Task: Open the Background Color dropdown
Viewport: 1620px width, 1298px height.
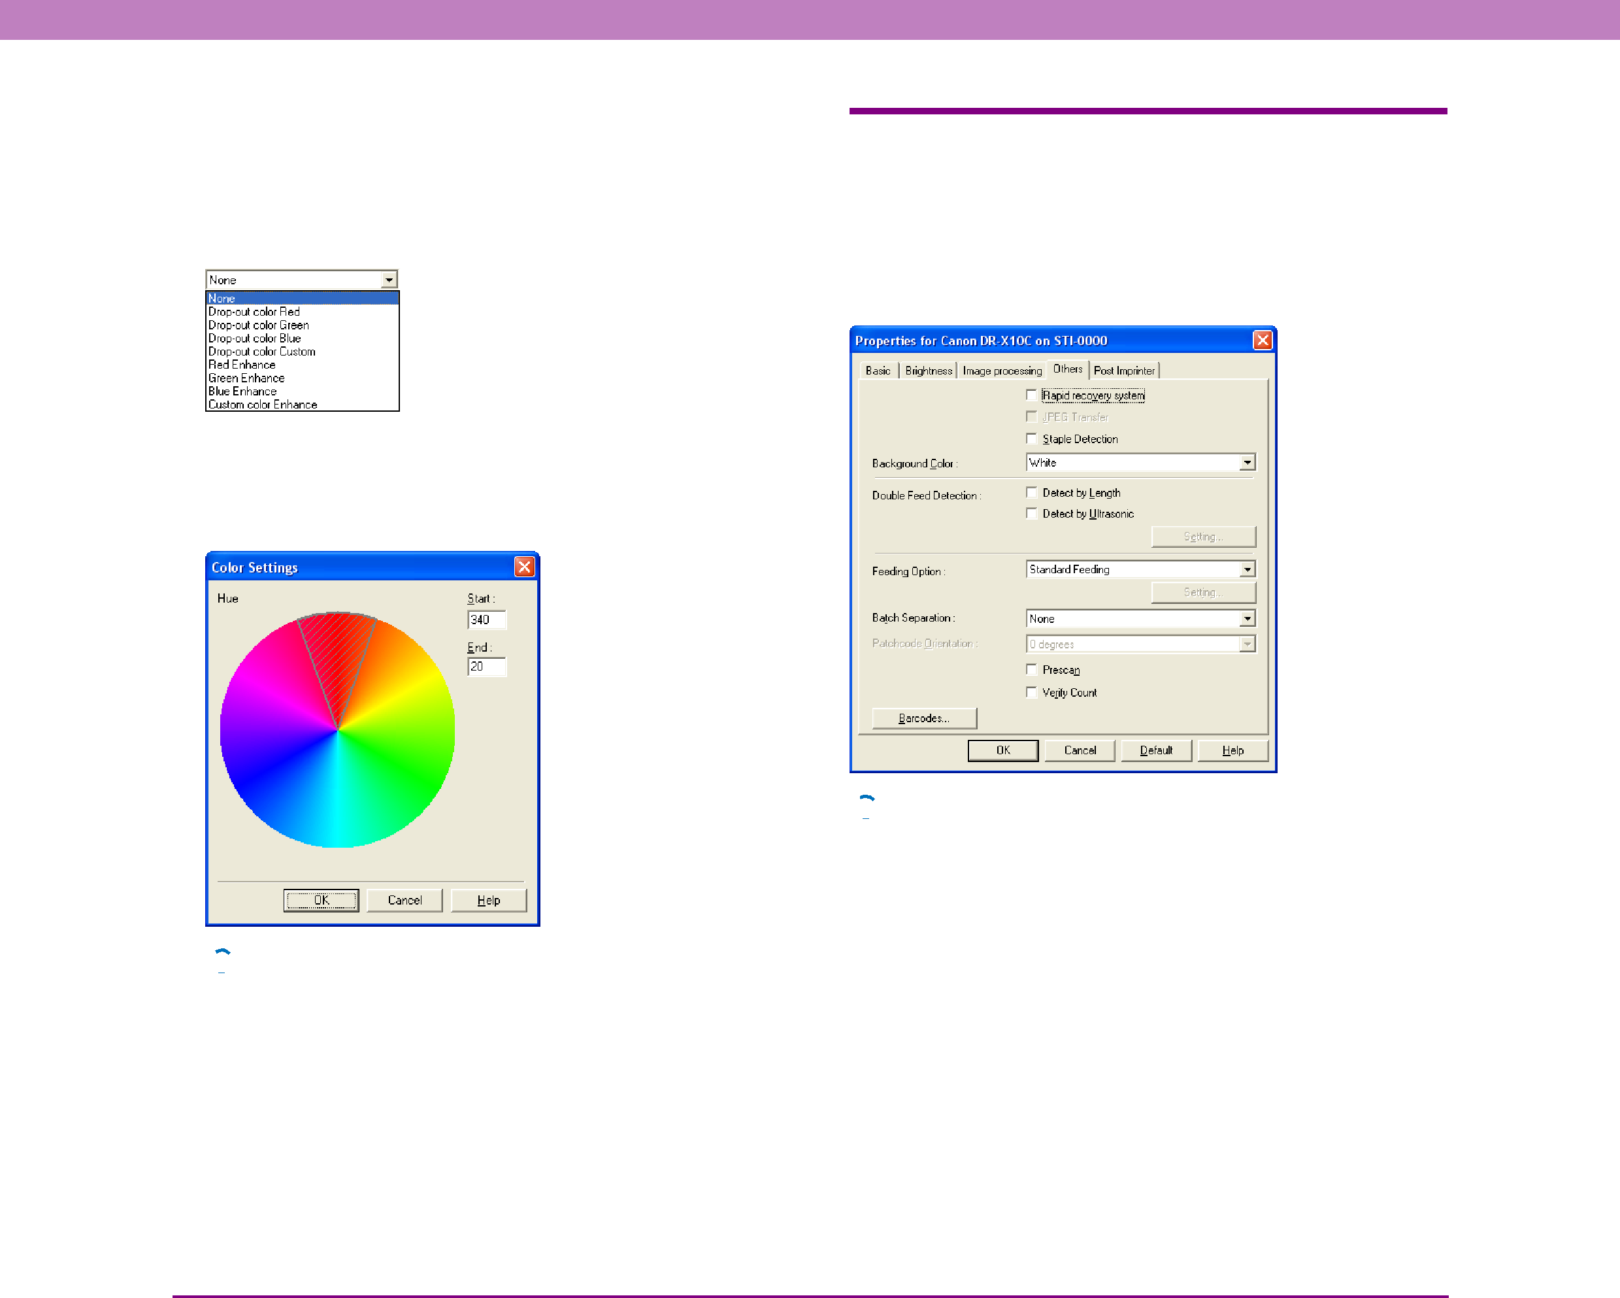Action: (1247, 462)
